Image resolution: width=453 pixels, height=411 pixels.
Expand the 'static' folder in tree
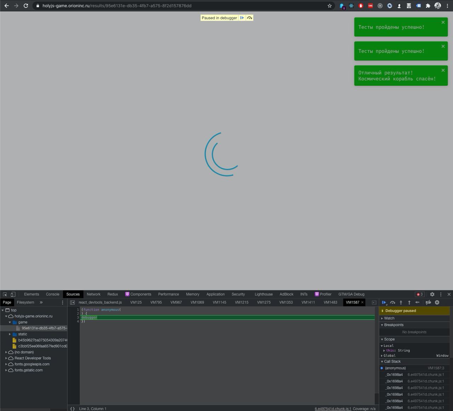pyautogui.click(x=10, y=334)
